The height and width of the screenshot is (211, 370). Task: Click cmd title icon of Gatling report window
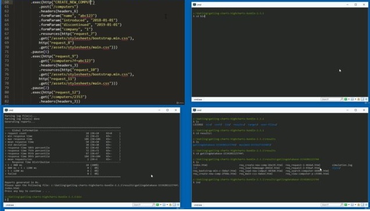point(6,110)
